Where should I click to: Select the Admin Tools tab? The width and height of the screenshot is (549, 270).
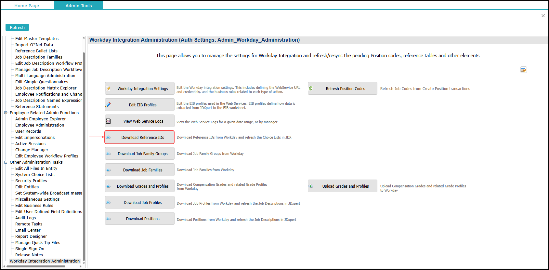(79, 5)
